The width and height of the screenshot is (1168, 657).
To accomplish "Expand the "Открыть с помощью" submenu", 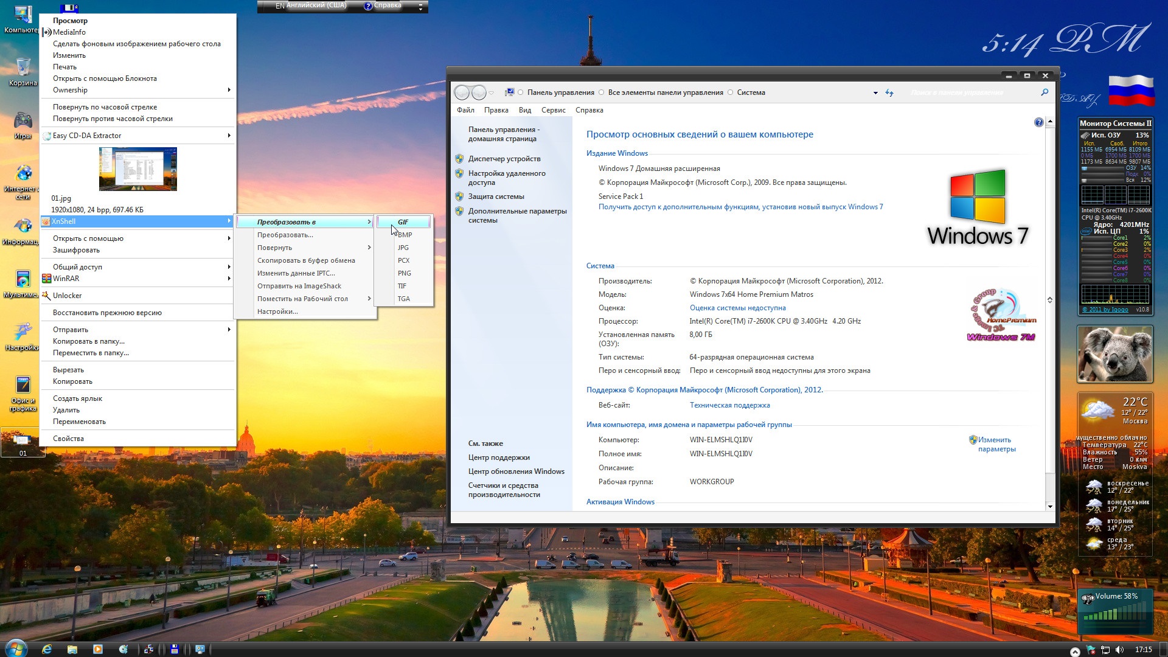I will (x=229, y=238).
